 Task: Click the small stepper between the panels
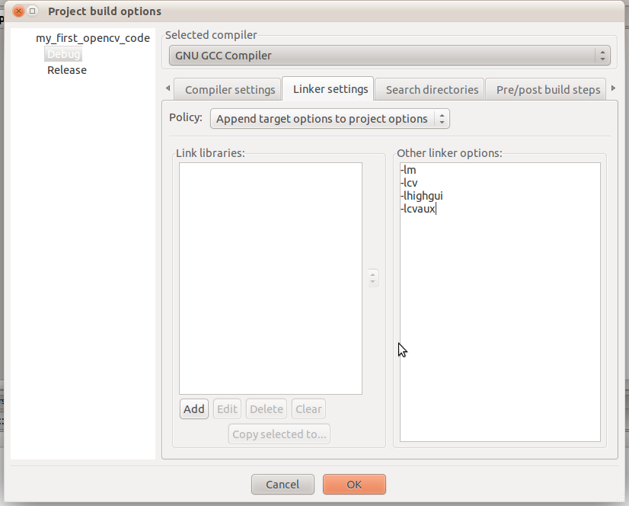click(x=372, y=277)
